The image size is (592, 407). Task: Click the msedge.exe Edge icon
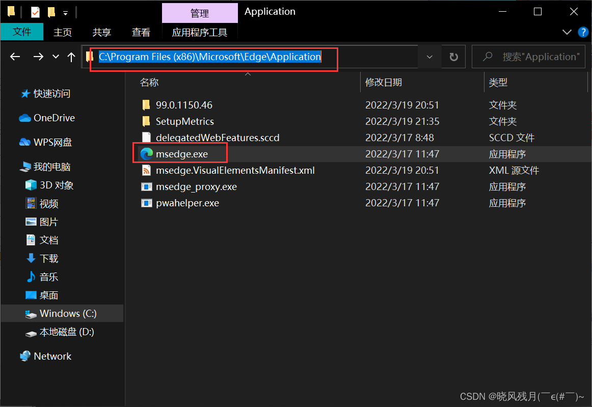tap(147, 154)
